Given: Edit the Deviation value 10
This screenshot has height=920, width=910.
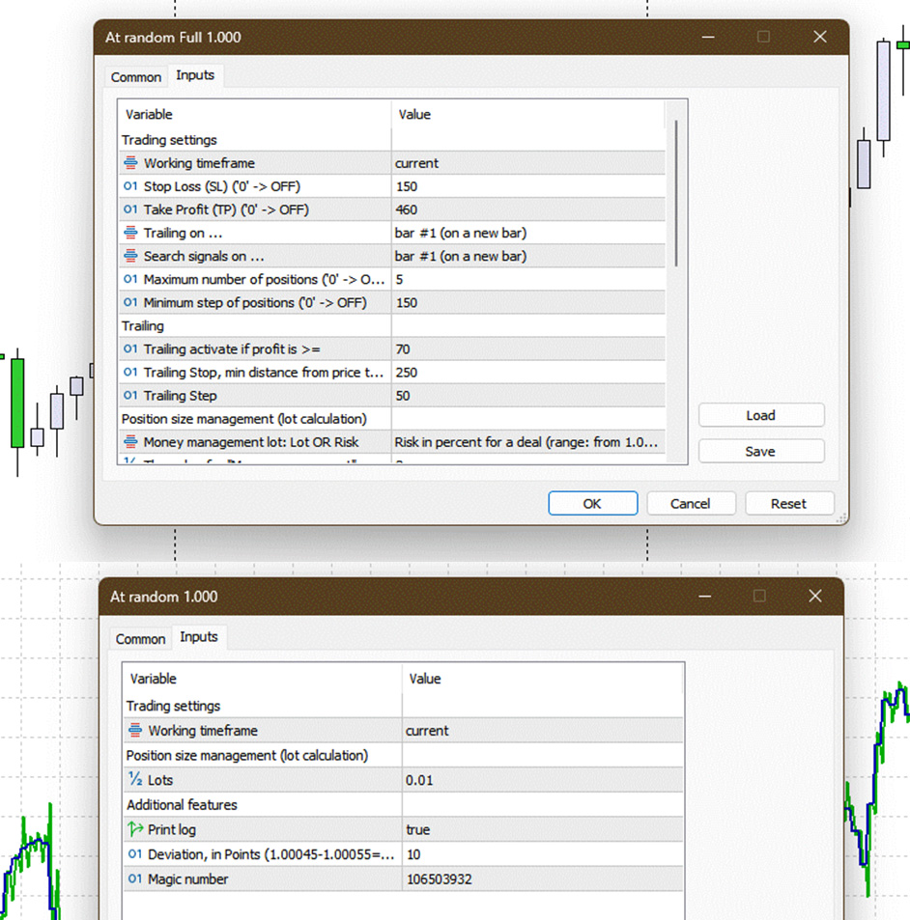Looking at the screenshot, I should coord(543,854).
